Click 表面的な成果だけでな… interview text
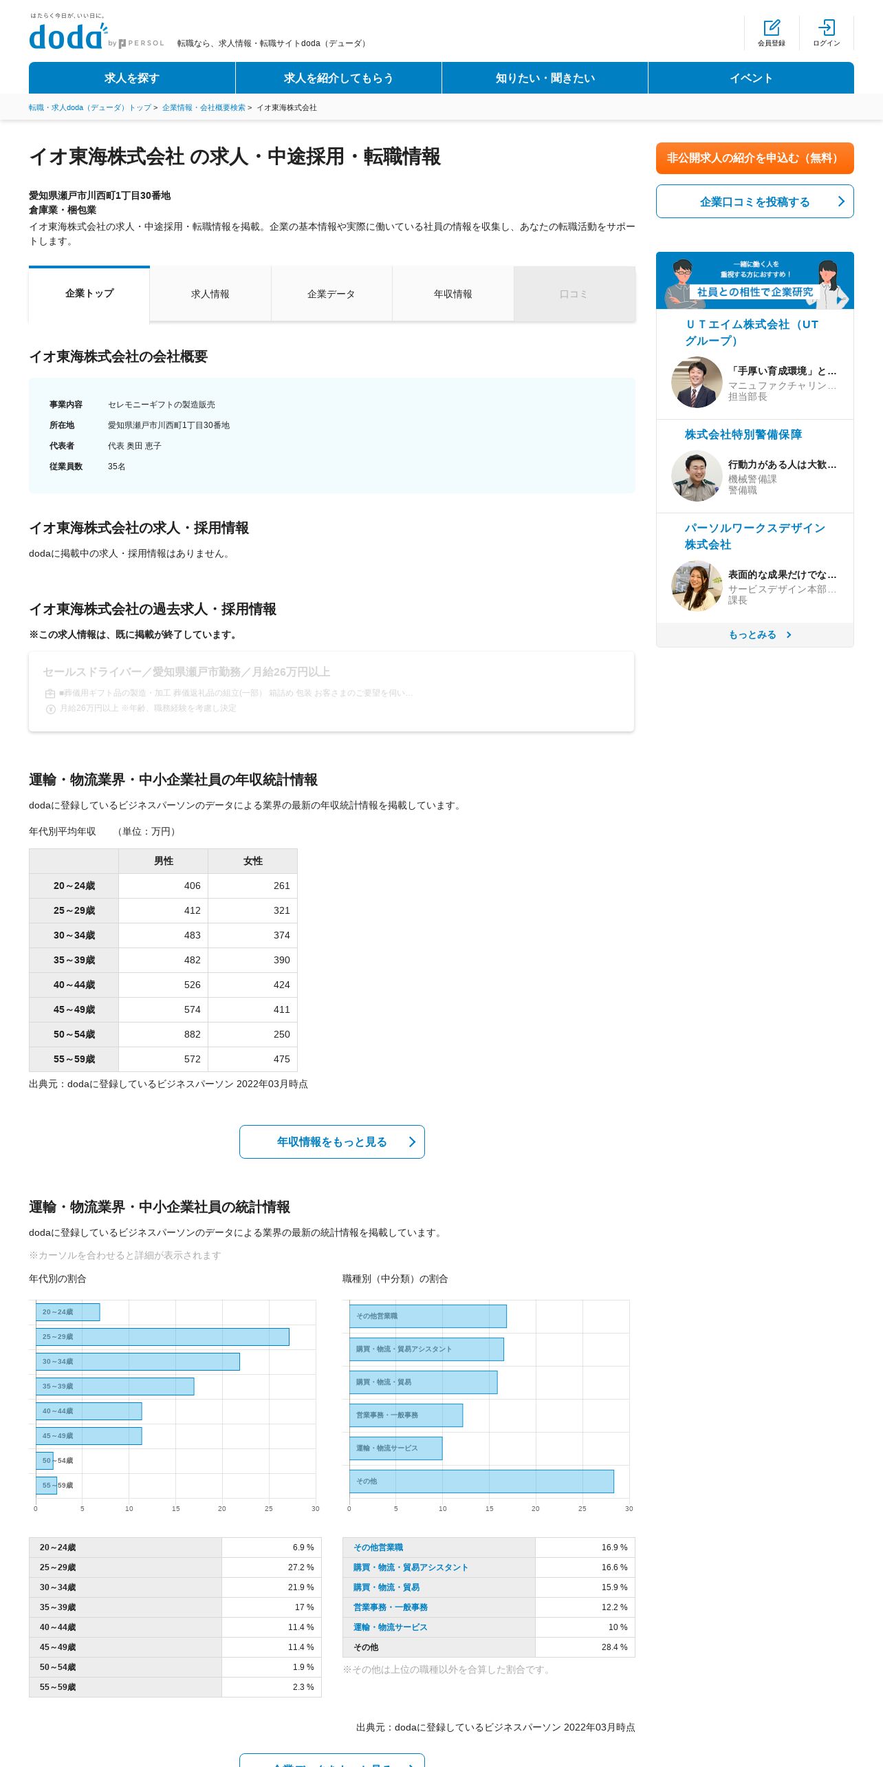The width and height of the screenshot is (883, 1767). click(x=783, y=575)
